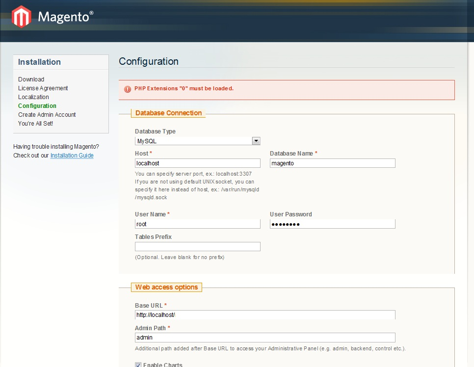Click the Tables Prefix label
Screen dimensions: 474x367
[x=153, y=236]
